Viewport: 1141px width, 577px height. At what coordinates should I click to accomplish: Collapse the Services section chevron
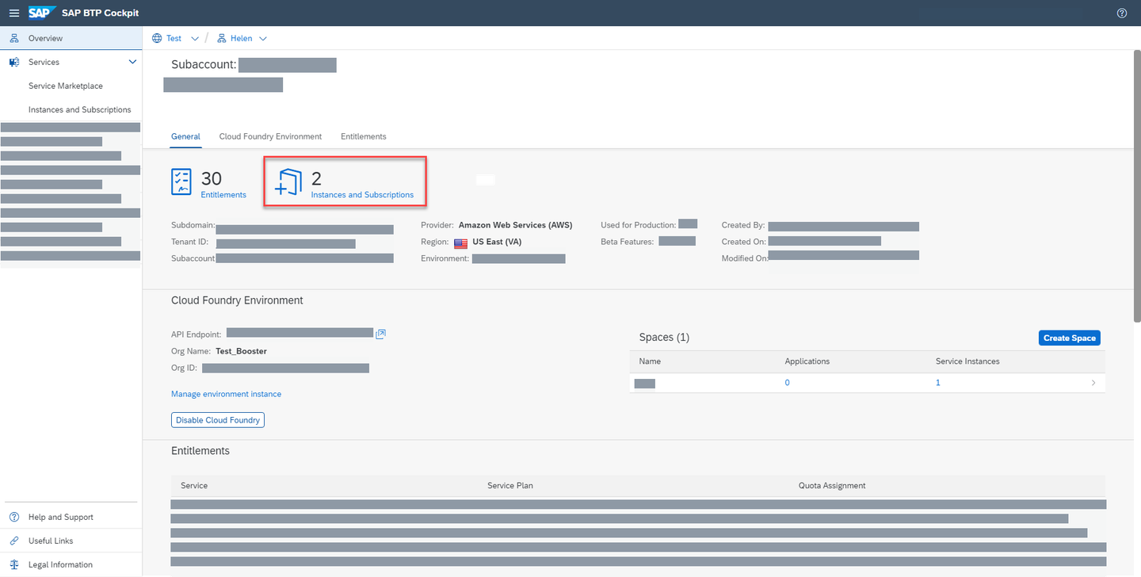point(132,62)
